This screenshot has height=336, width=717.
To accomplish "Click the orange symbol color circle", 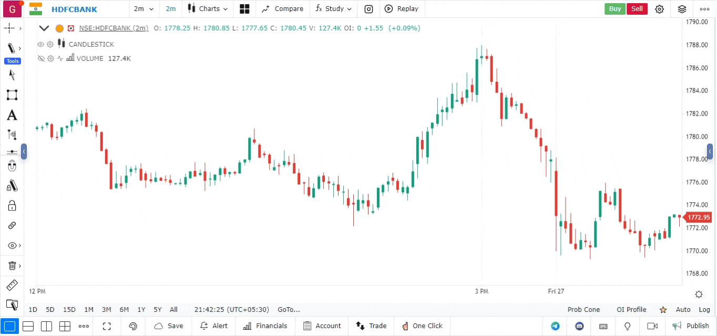I will (59, 28).
